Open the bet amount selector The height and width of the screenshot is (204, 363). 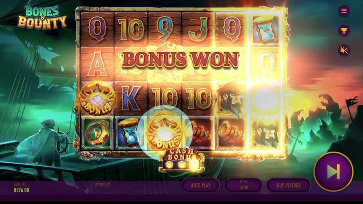click(244, 185)
